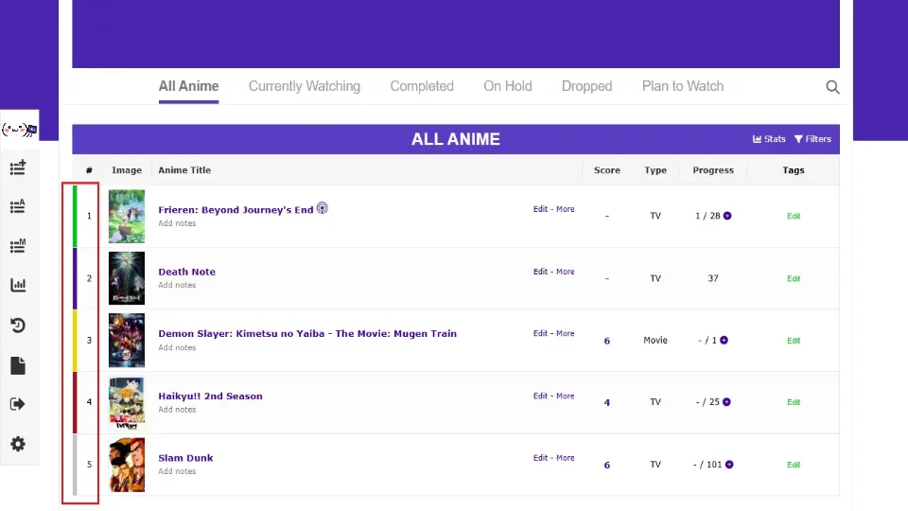Open the statistics chart sidebar icon
This screenshot has width=908, height=511.
coord(18,285)
